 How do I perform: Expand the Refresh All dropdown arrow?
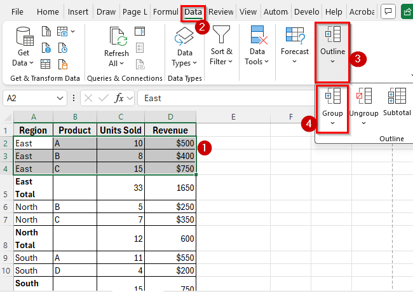click(x=121, y=64)
